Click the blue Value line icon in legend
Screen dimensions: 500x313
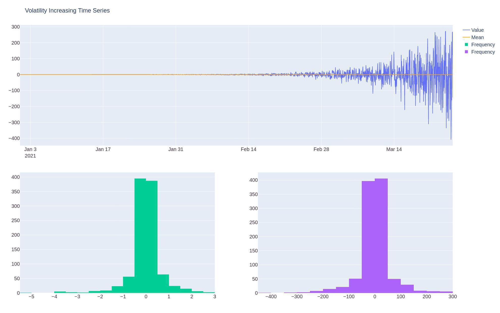[466, 30]
